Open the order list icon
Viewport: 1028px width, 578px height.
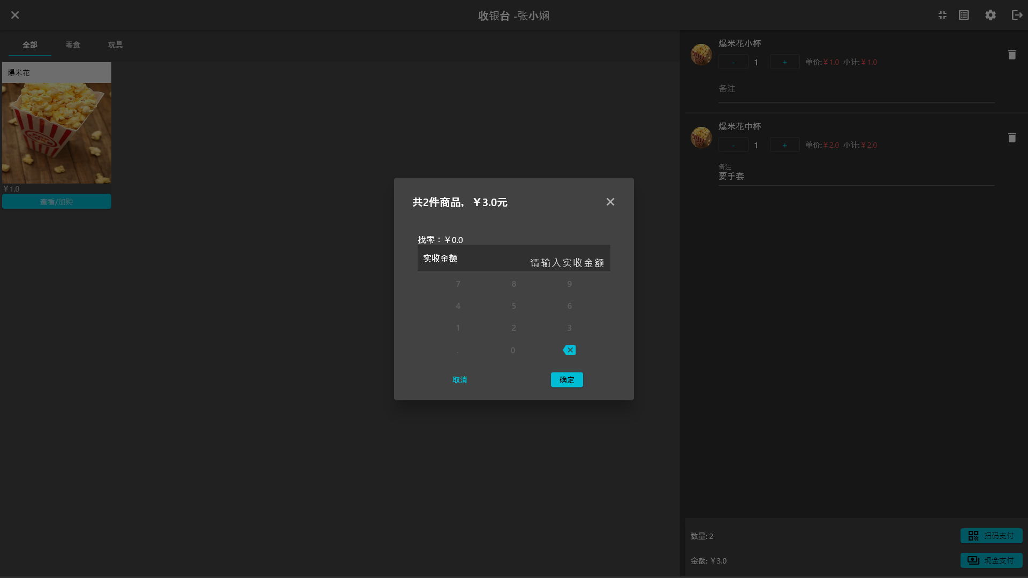click(964, 15)
